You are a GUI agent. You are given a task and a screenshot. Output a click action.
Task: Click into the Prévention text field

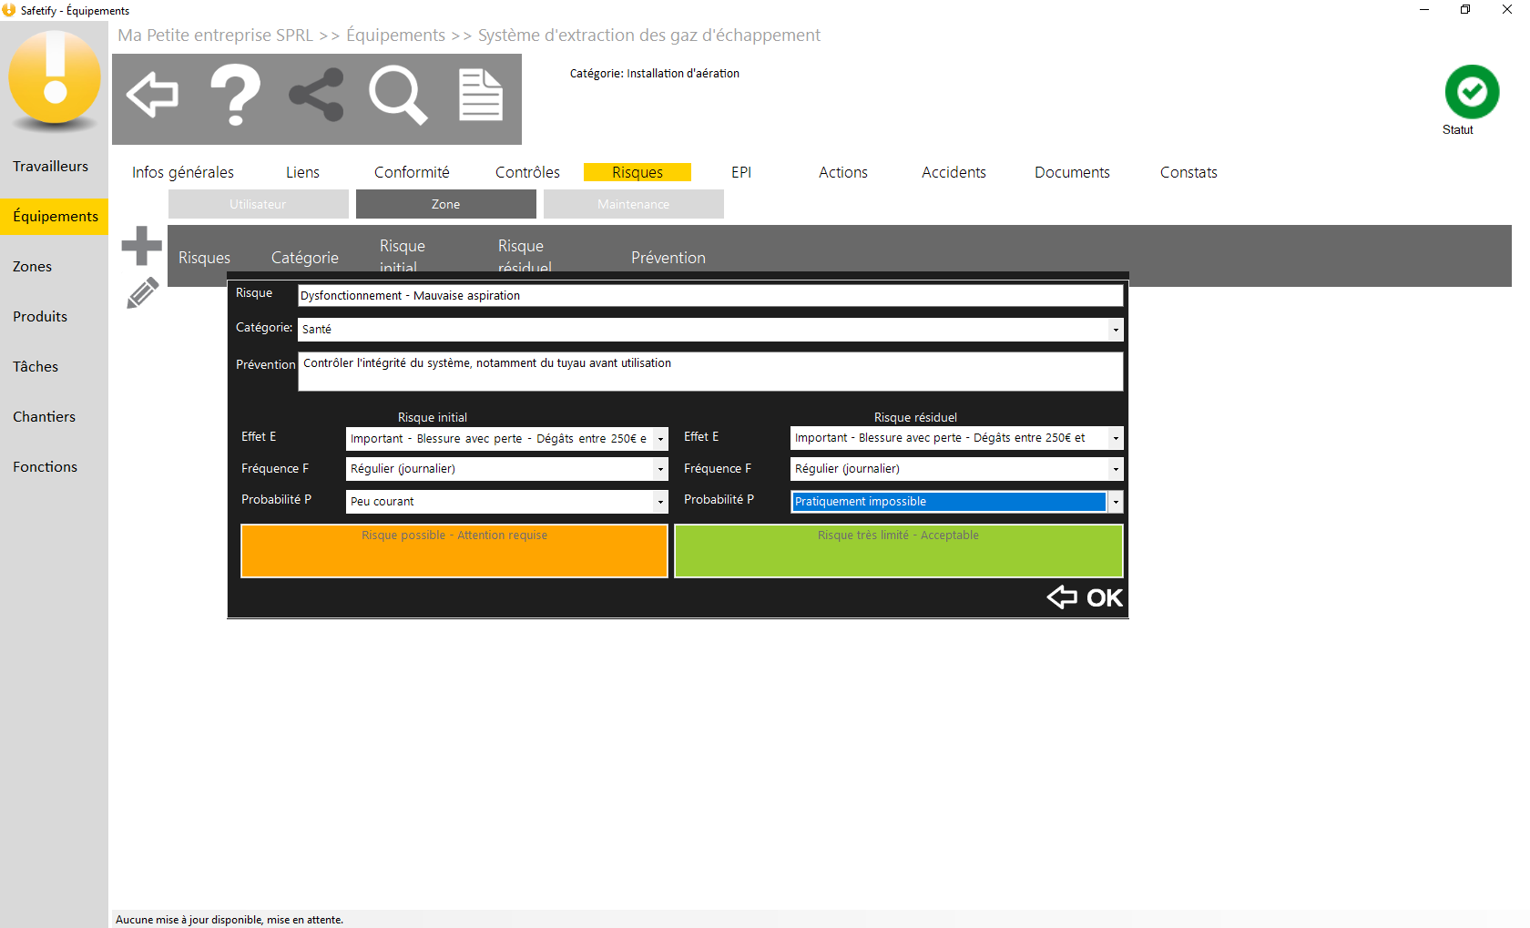click(x=709, y=372)
